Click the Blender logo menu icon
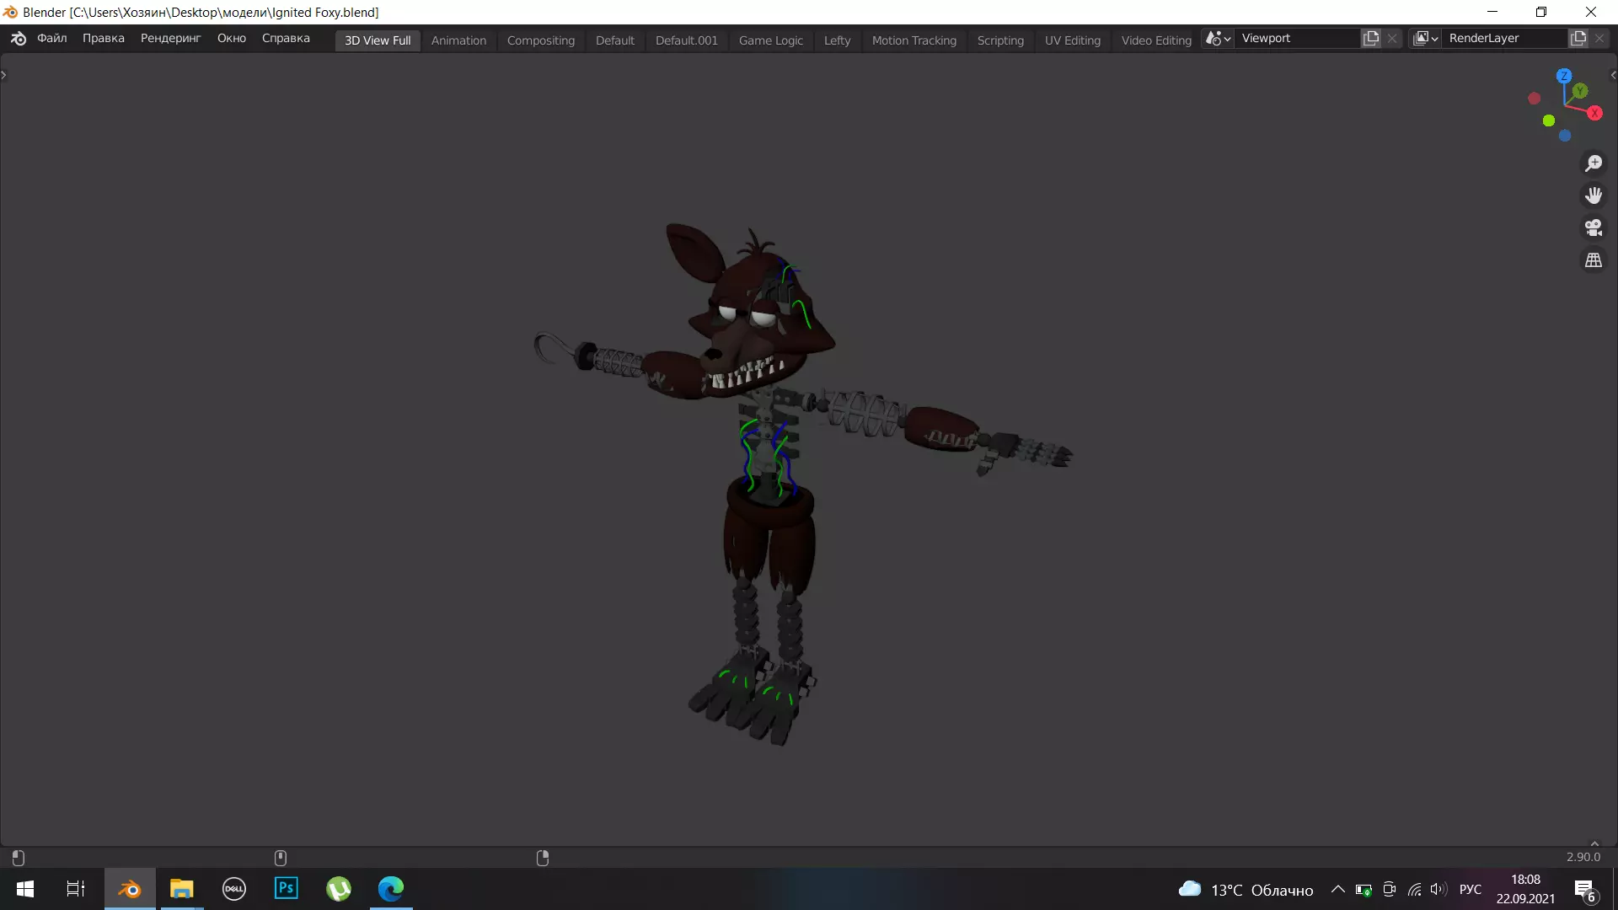The image size is (1618, 910). (x=19, y=39)
